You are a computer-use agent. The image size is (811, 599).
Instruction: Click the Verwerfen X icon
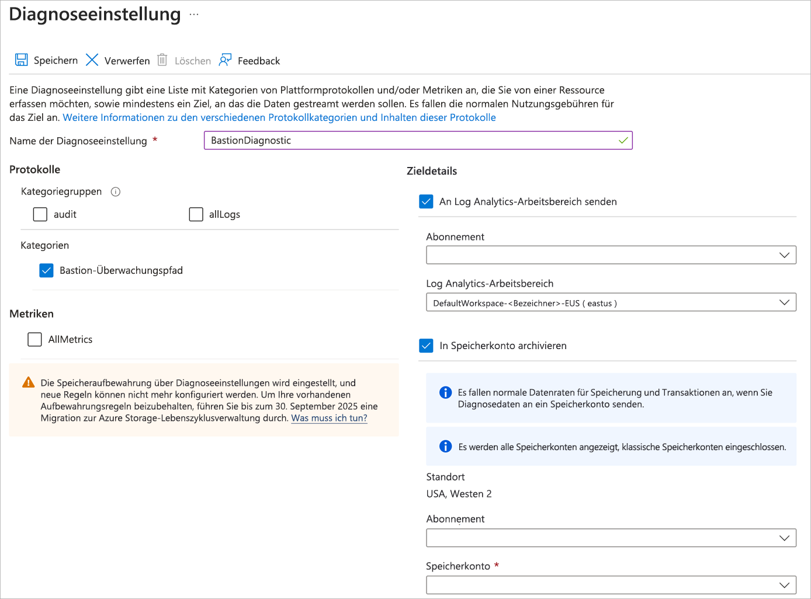click(92, 60)
